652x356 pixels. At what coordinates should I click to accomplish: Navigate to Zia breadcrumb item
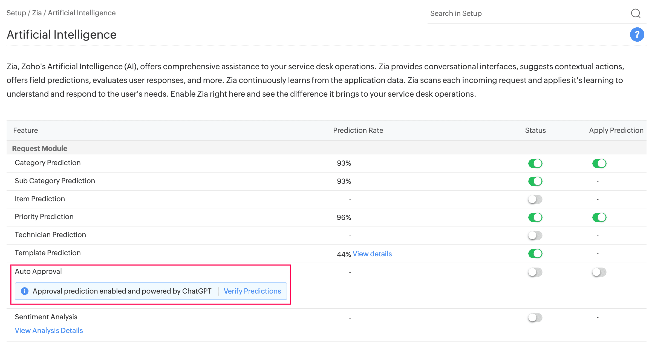click(x=37, y=13)
